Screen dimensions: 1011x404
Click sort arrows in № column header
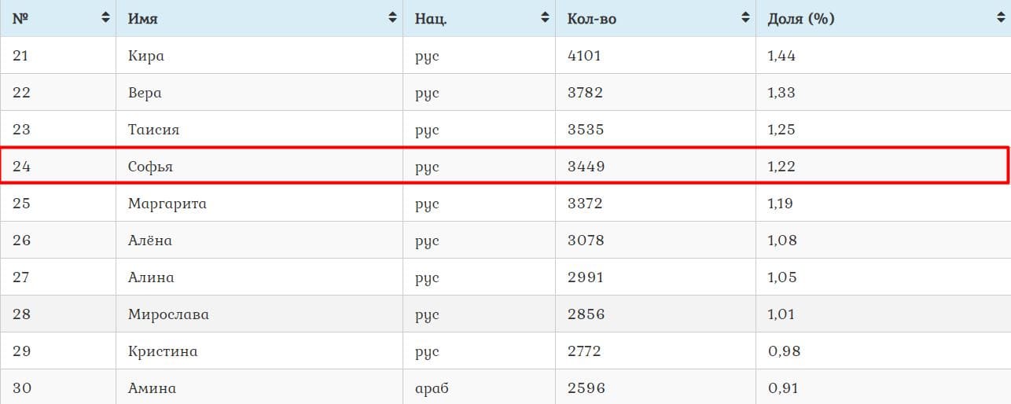point(105,18)
